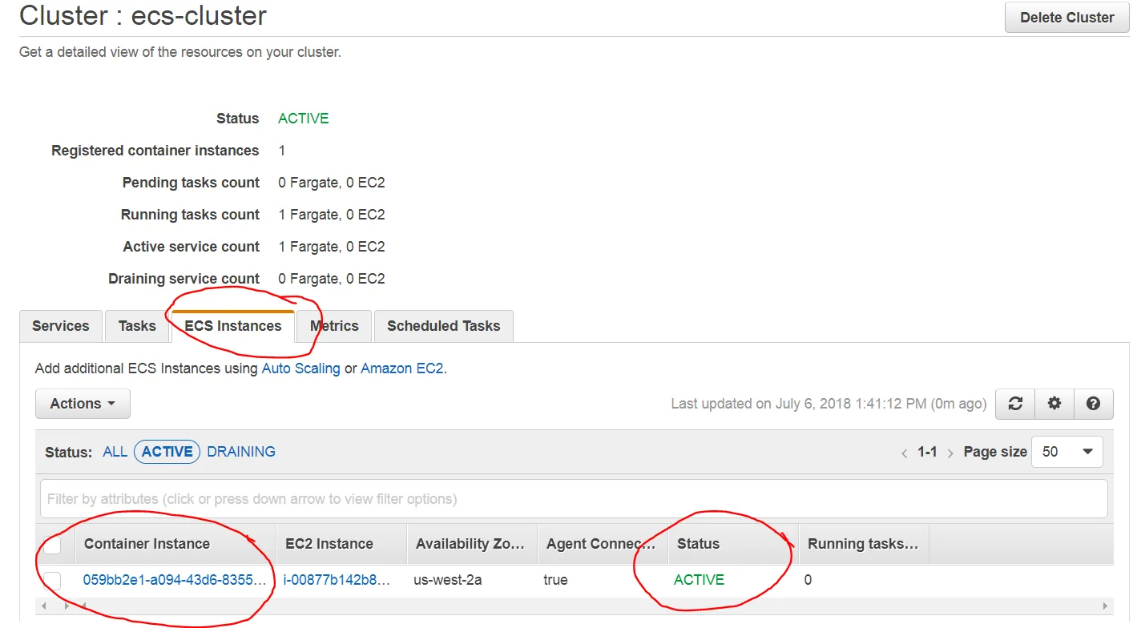Click the ACTIVE status in the instance row
Viewport: 1133px width, 628px height.
point(699,580)
